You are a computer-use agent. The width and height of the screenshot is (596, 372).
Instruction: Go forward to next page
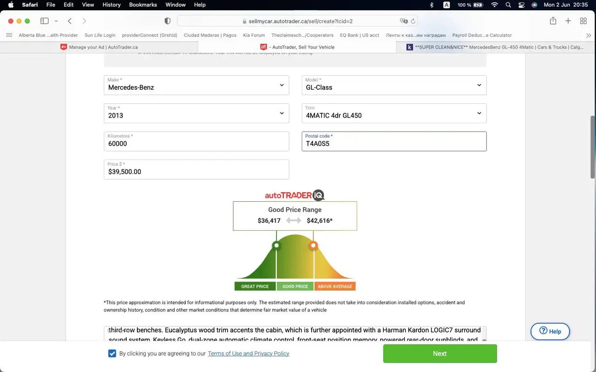(84, 21)
